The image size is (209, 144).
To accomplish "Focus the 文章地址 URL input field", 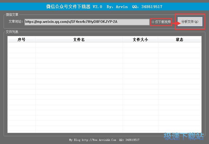I will point(87,22).
